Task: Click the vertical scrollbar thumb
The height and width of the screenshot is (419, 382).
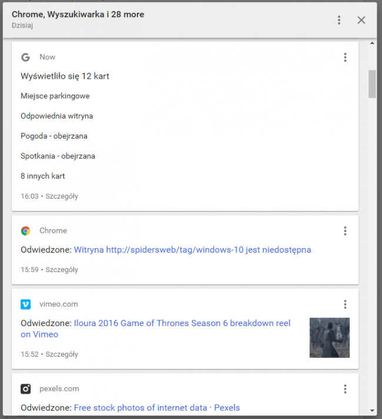Action: tap(372, 84)
